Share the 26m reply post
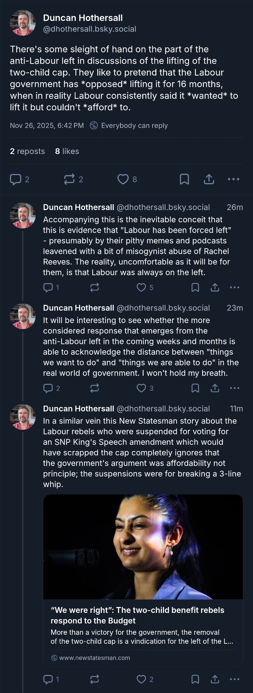 (x=215, y=287)
